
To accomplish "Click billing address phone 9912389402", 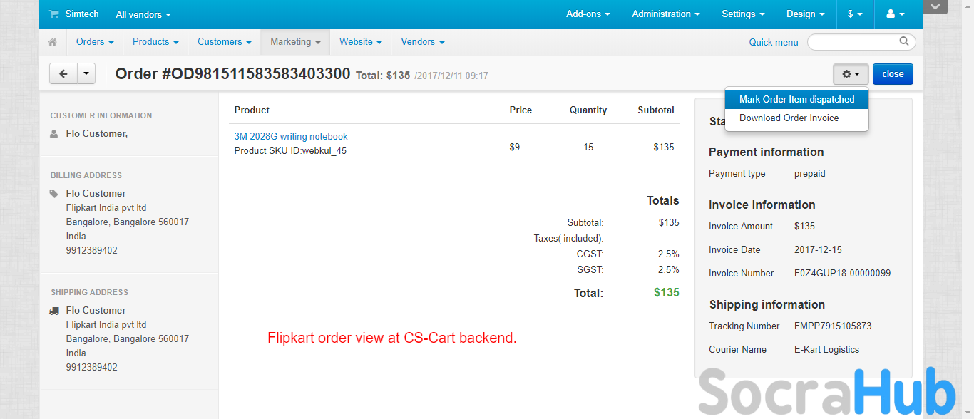I will click(92, 251).
